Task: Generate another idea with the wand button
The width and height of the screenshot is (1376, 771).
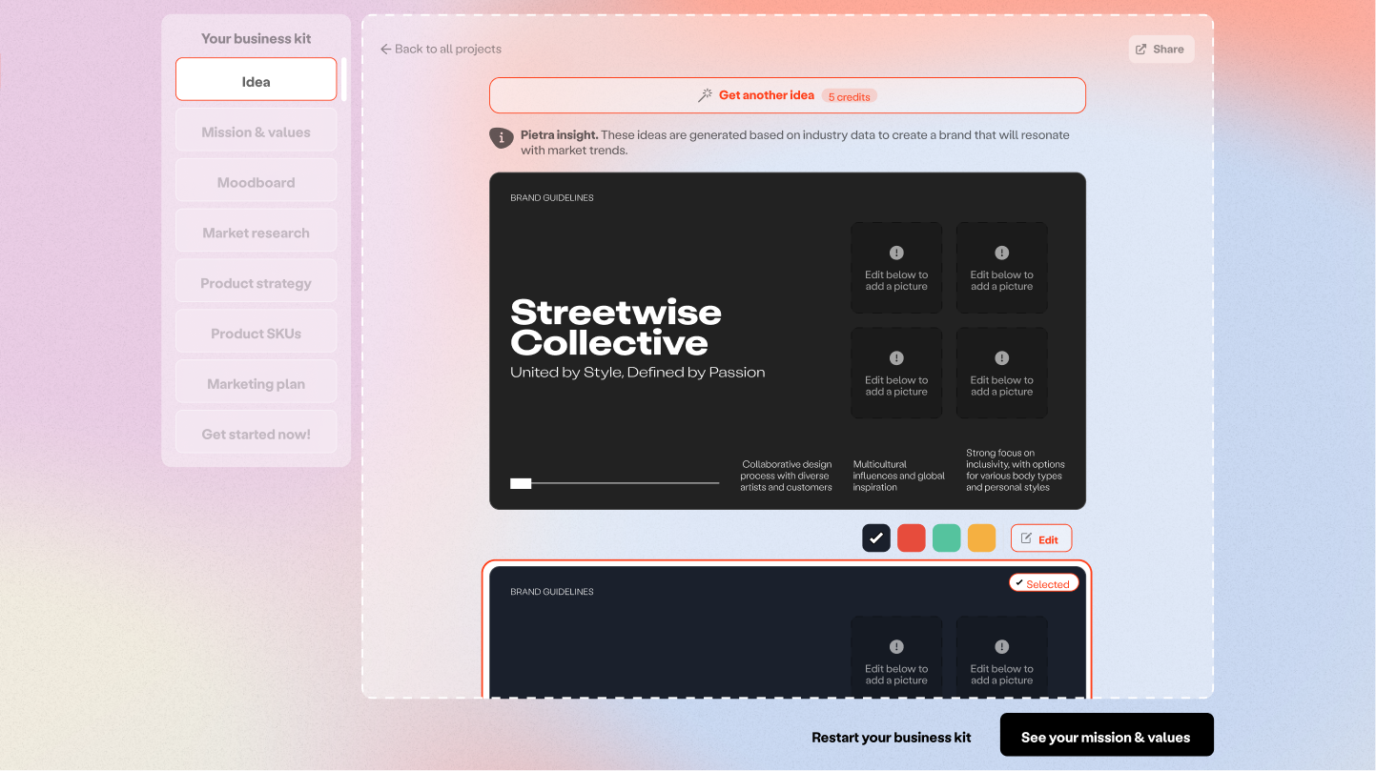Action: 788,95
